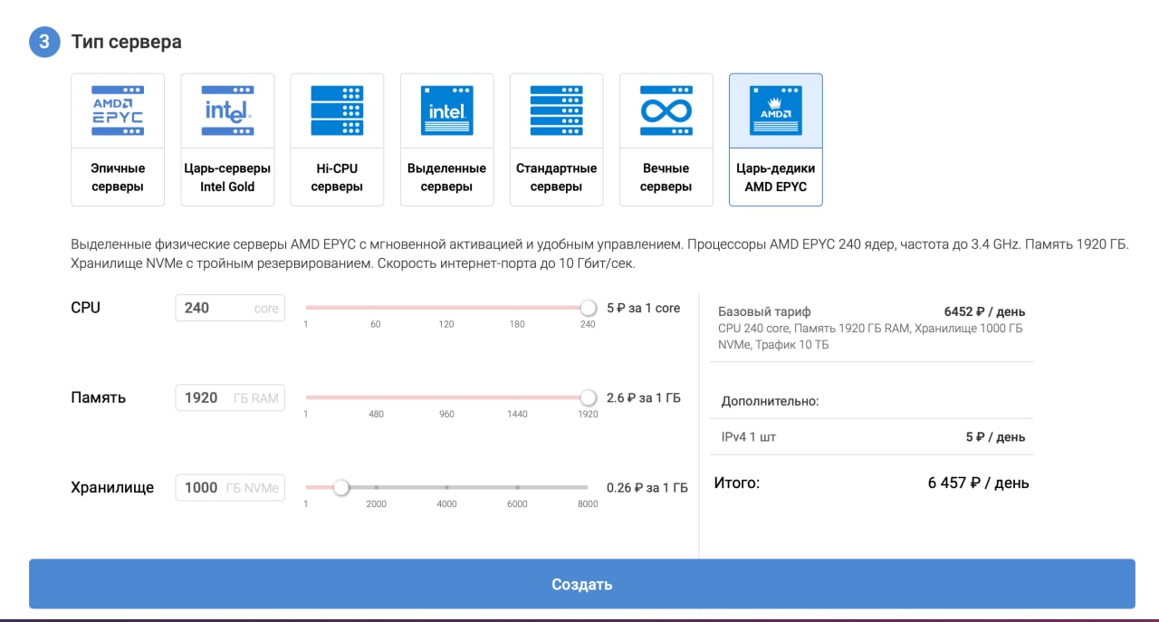This screenshot has height=622, width=1159.
Task: Click the 5 ₽ за 1 core text
Action: pyautogui.click(x=643, y=308)
